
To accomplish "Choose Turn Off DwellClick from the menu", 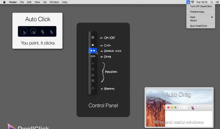I will [201, 6].
